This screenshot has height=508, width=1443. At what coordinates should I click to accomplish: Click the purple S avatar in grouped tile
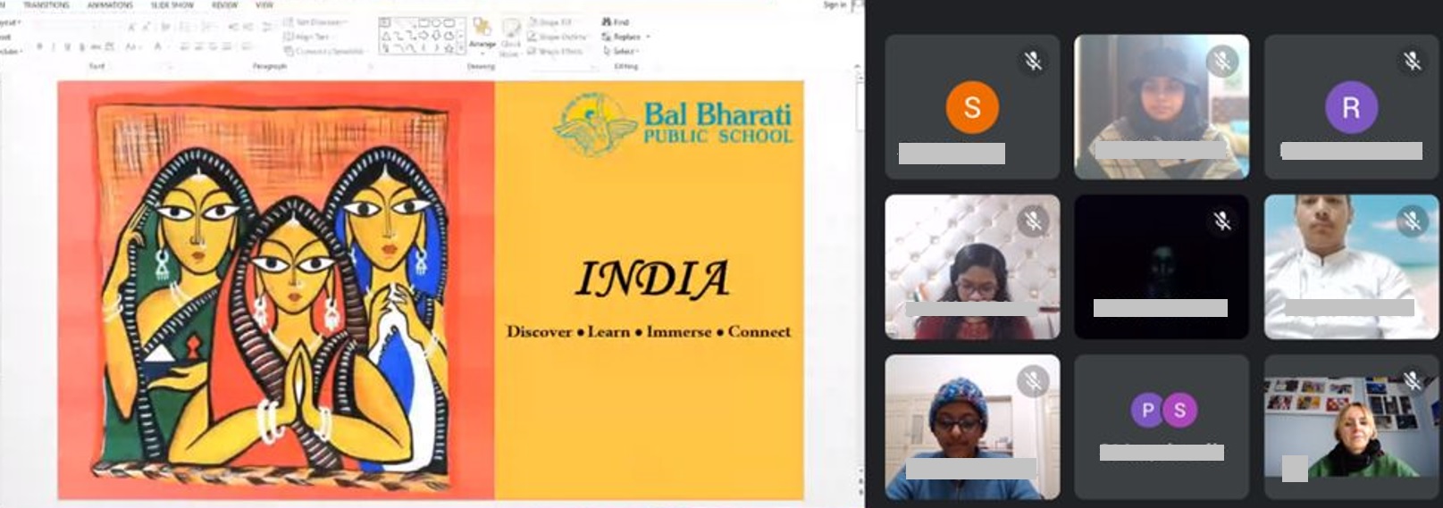[1179, 410]
